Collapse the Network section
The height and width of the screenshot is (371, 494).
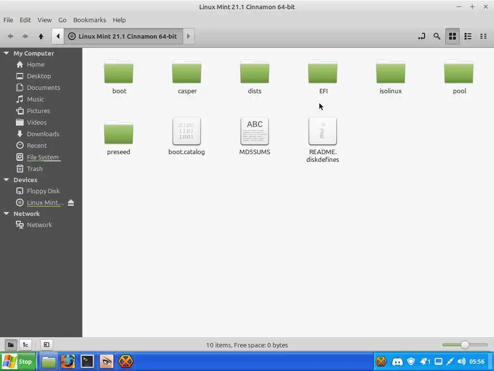[6, 214]
